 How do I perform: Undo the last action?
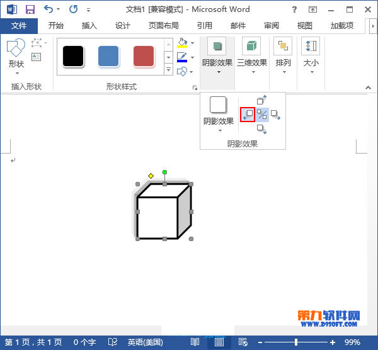click(49, 9)
